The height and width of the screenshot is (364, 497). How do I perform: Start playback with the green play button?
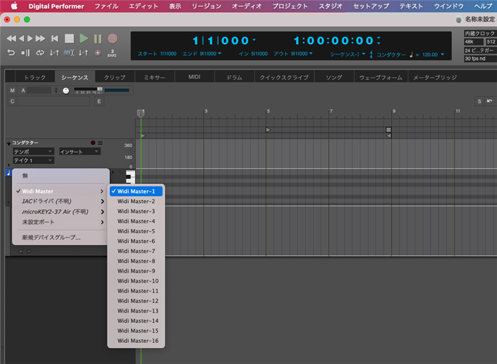point(84,39)
